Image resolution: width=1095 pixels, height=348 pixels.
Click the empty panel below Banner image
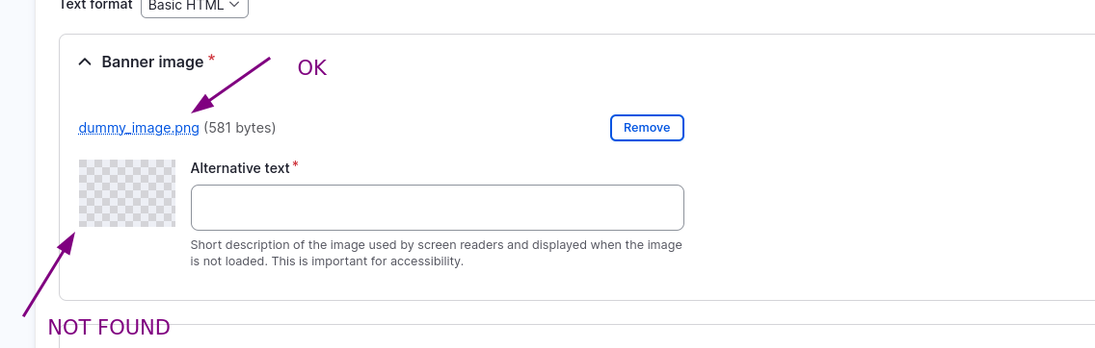point(576,336)
